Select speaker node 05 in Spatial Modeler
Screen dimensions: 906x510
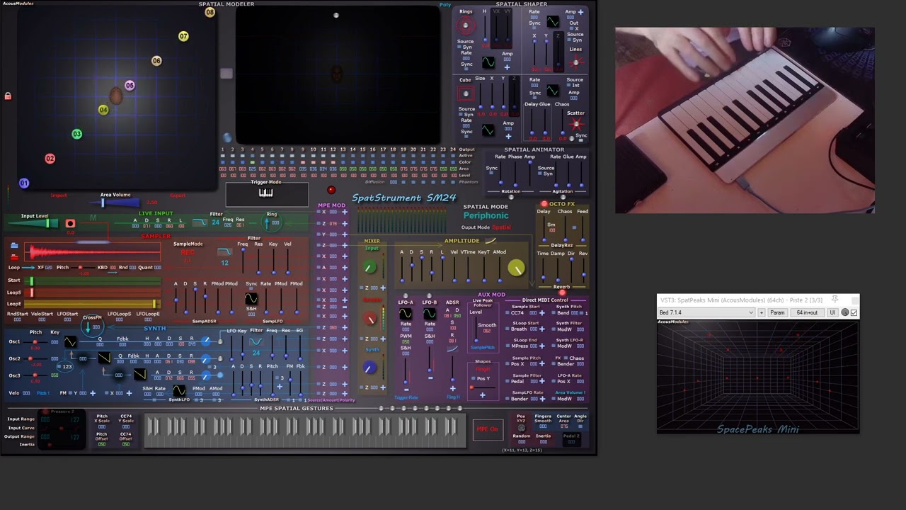point(130,86)
